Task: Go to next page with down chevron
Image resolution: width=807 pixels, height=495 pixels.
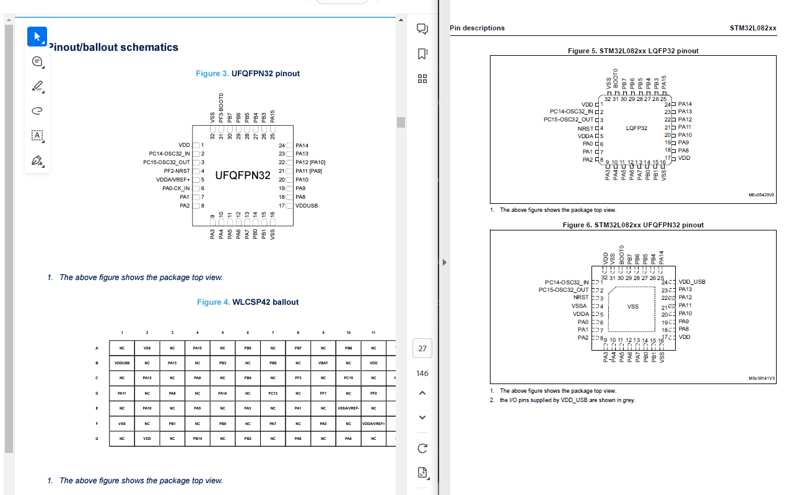Action: pos(422,417)
